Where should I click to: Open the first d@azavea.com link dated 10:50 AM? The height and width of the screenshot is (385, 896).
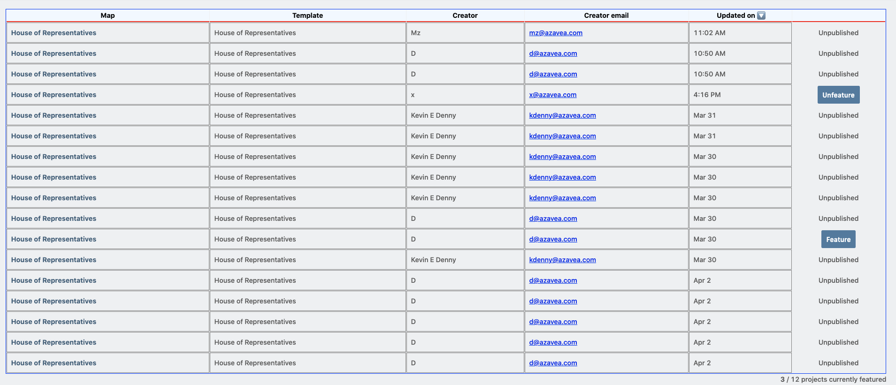[x=553, y=53]
